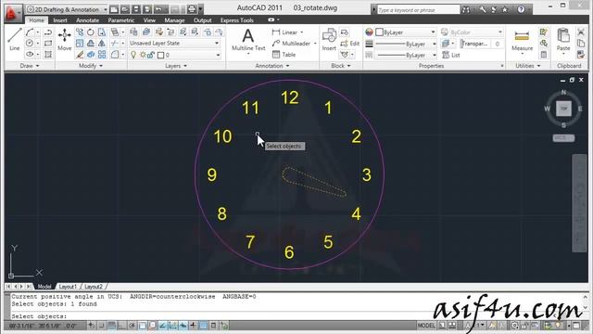Click the List properties tool

[451, 55]
